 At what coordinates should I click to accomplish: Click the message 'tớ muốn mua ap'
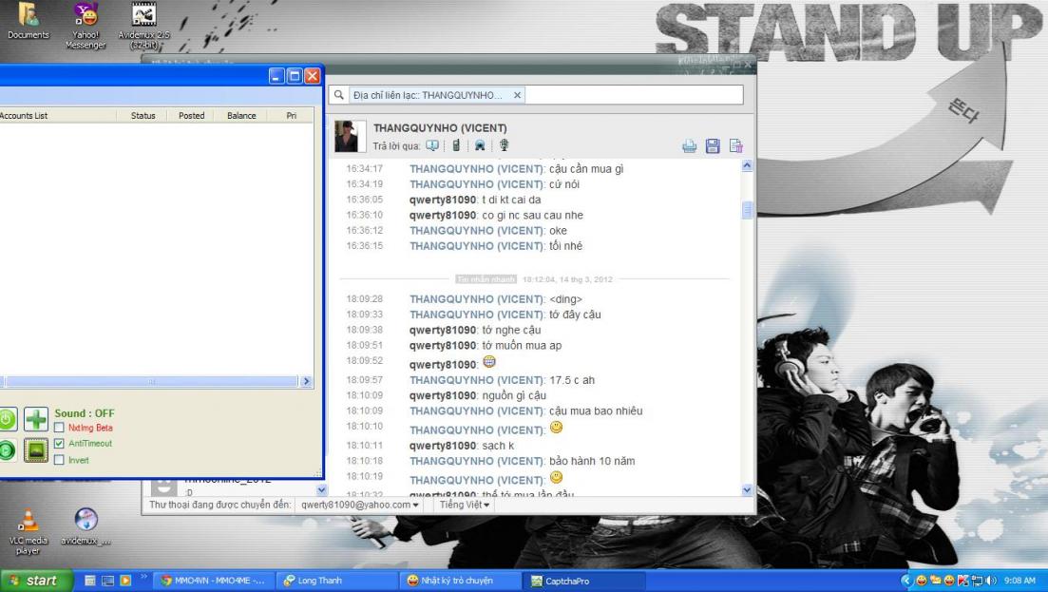(x=522, y=346)
